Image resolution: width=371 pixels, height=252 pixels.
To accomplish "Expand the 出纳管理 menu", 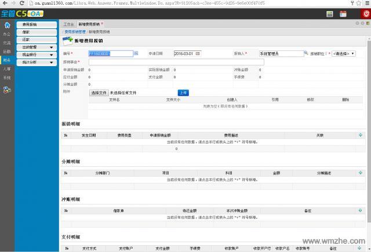I will pyautogui.click(x=37, y=47).
